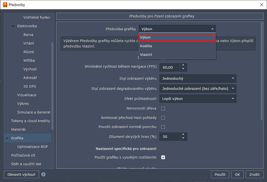Click the Obnovit výchozí button
Image resolution: width=267 pixels, height=182 pixels.
[x=21, y=174]
